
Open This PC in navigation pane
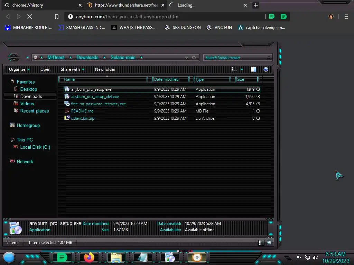point(25,140)
